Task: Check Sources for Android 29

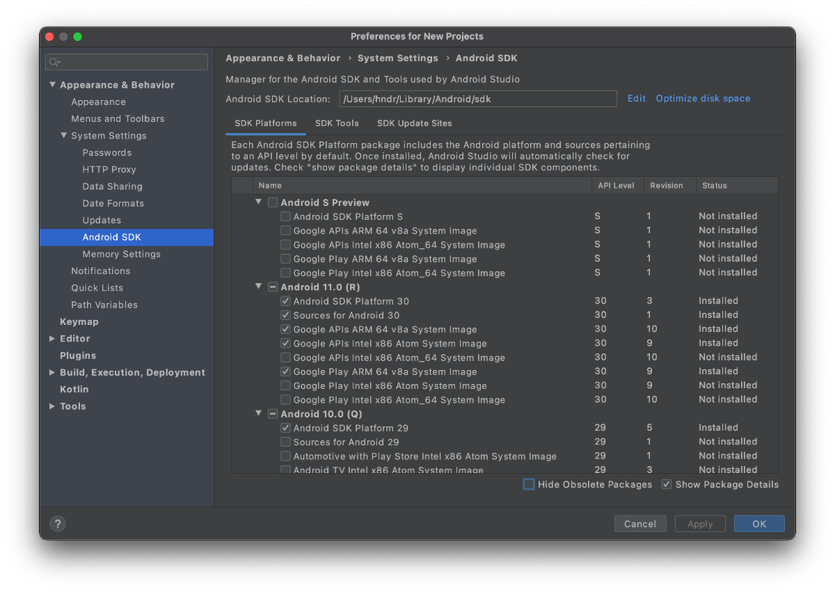Action: (285, 442)
